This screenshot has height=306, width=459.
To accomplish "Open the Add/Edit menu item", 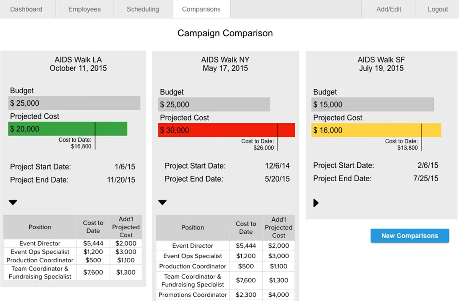I will pos(389,9).
